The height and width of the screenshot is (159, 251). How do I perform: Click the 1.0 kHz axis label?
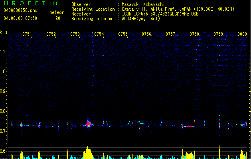(x=4, y=72)
